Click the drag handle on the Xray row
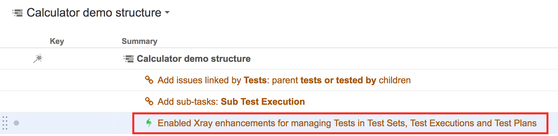558x136 pixels. click(5, 123)
